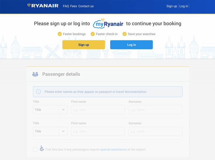Open the first passenger Title dropdown
The width and height of the screenshot is (215, 160).
[50, 110]
